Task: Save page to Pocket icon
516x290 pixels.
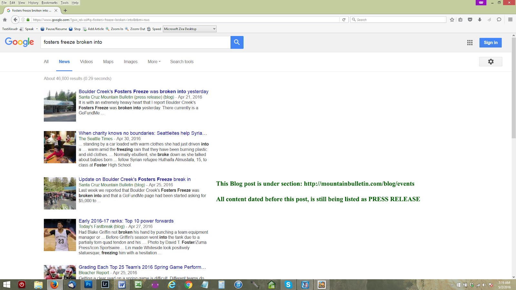Action: (470, 20)
